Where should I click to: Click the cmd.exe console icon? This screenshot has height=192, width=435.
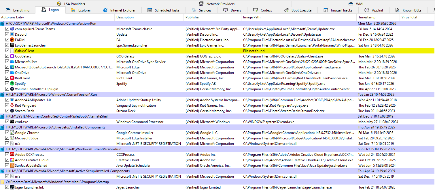(x=12, y=122)
